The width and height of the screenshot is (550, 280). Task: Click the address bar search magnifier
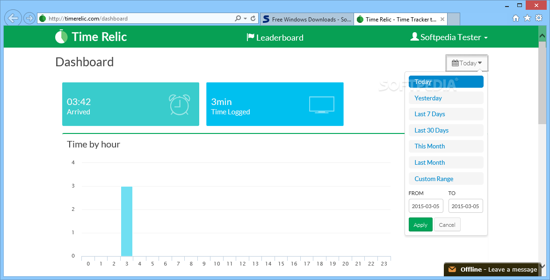point(238,18)
